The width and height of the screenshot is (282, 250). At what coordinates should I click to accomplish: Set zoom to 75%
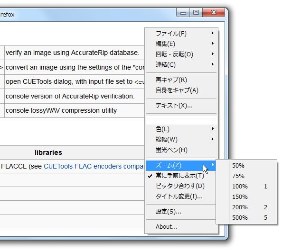click(246, 176)
